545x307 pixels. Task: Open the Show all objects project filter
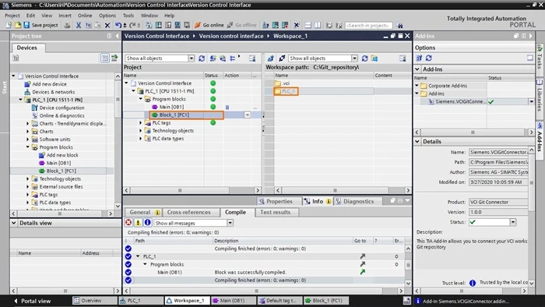[x=160, y=58]
